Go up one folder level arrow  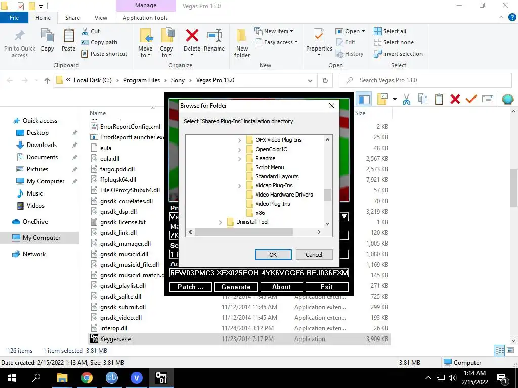[47, 80]
